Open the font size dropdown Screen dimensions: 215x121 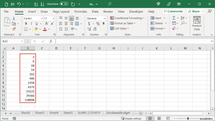pos(53,18)
